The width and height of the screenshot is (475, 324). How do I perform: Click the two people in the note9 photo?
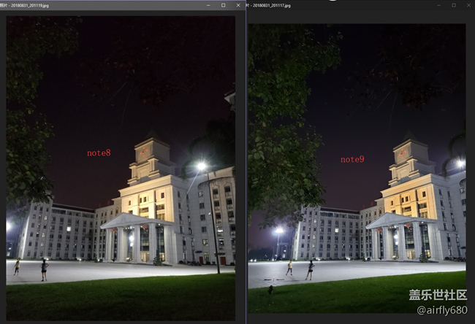299,269
